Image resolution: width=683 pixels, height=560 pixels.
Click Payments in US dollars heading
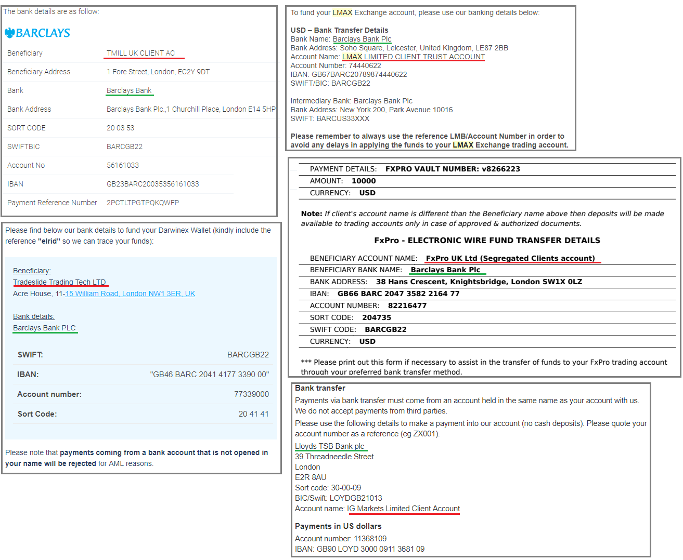point(338,526)
